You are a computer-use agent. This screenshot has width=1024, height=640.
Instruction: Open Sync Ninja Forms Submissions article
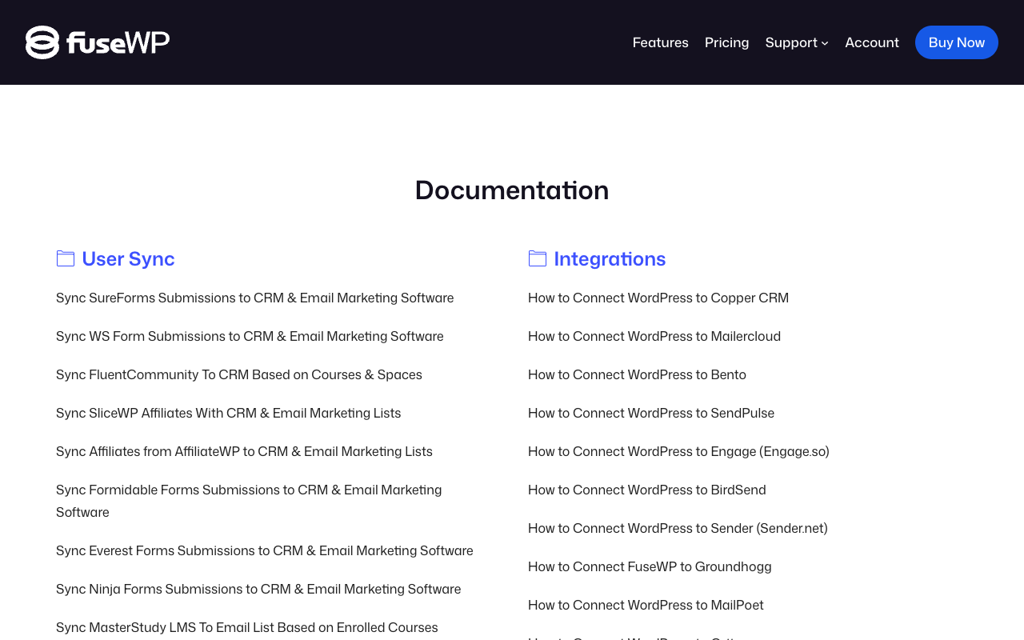point(258,590)
